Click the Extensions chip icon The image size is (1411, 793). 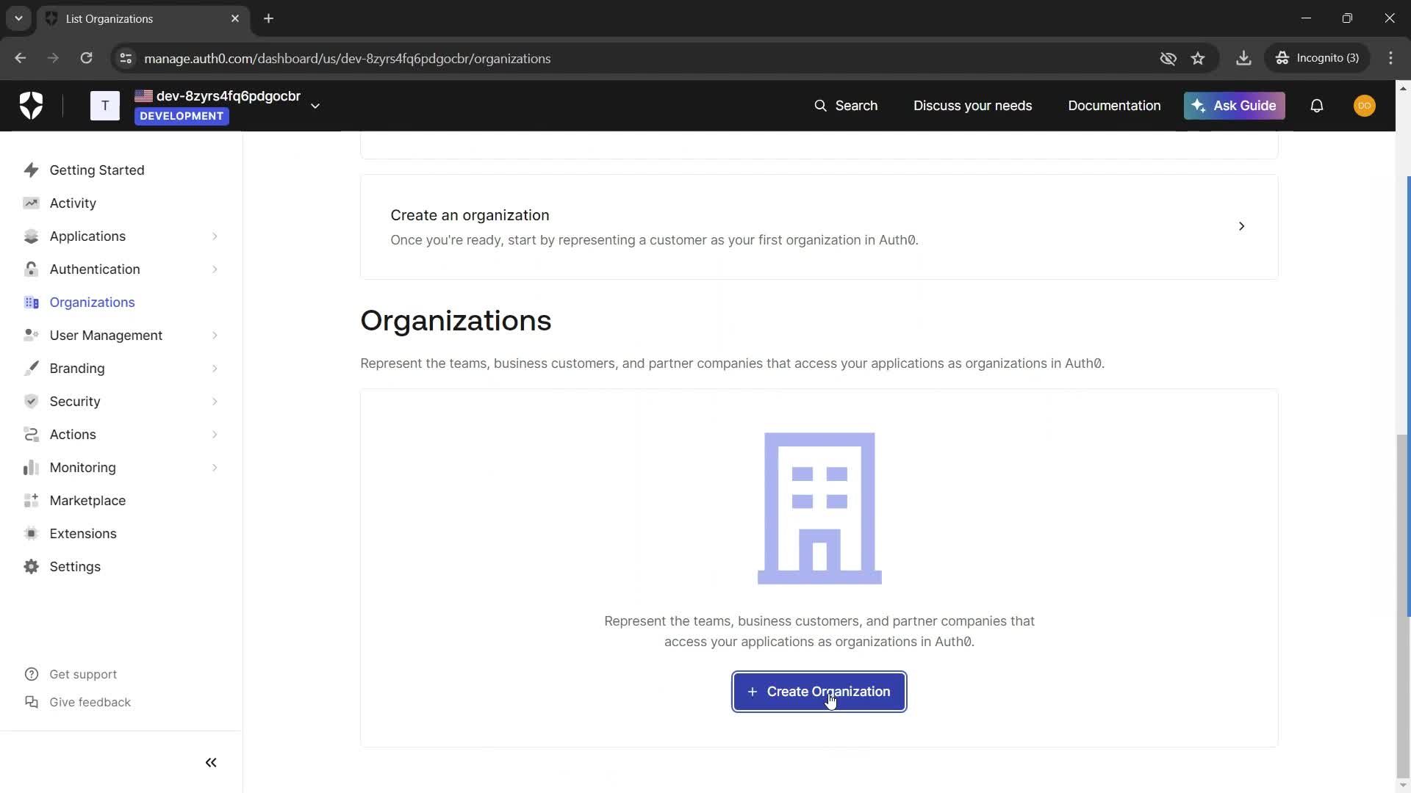pyautogui.click(x=31, y=534)
